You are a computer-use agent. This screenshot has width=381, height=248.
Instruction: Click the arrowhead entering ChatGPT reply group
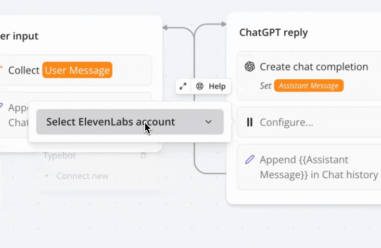pyautogui.click(x=223, y=24)
